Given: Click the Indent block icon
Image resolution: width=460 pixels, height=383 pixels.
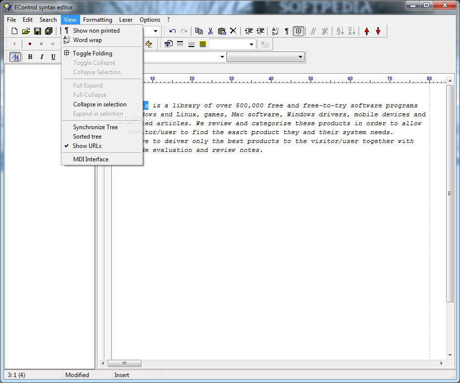Looking at the screenshot, I should point(260,31).
